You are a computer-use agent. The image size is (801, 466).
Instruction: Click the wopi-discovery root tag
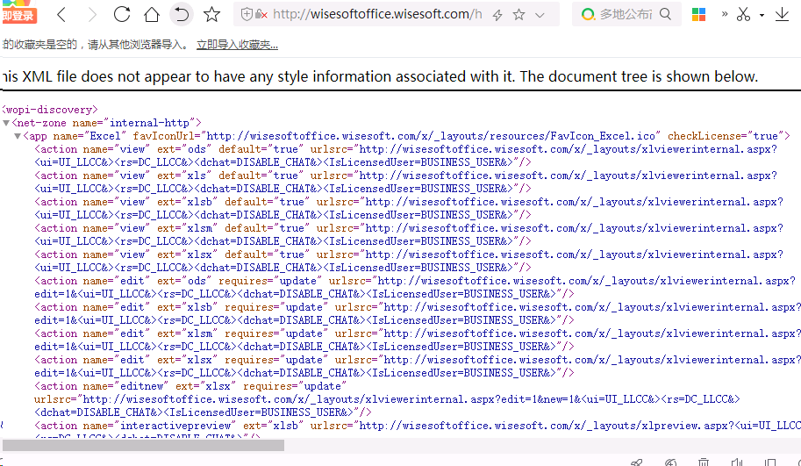click(49, 110)
